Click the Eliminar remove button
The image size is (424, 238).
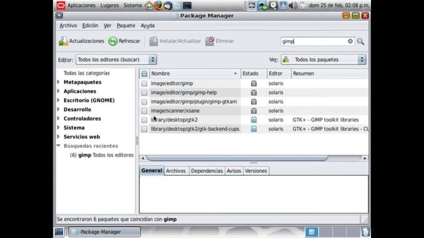(219, 41)
